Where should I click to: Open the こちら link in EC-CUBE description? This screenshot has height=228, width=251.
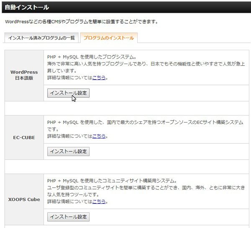[x=99, y=136]
